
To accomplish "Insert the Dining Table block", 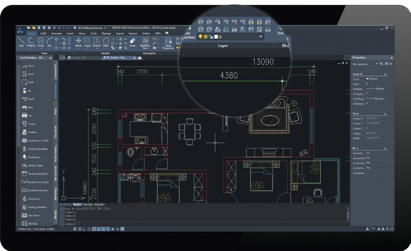I will click(x=32, y=166).
